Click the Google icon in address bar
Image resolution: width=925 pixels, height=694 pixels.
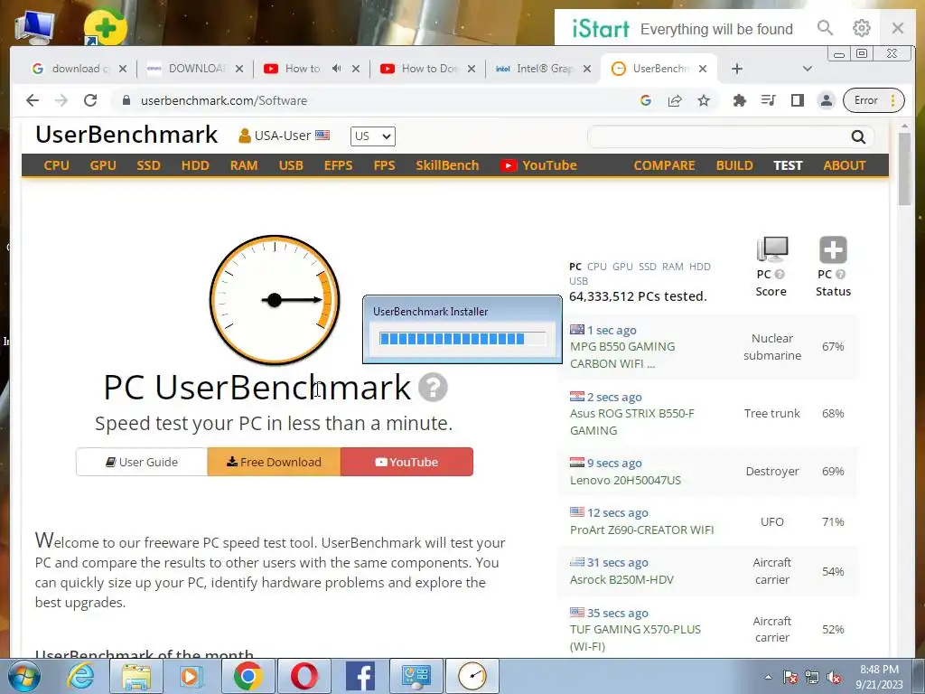click(x=645, y=100)
